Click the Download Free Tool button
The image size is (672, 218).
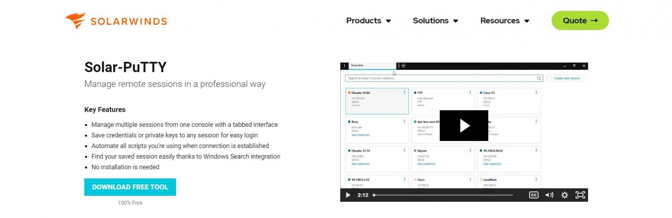coord(130,187)
